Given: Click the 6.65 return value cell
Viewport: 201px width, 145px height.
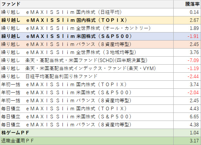Looking at the screenshot, I should pos(193,116).
